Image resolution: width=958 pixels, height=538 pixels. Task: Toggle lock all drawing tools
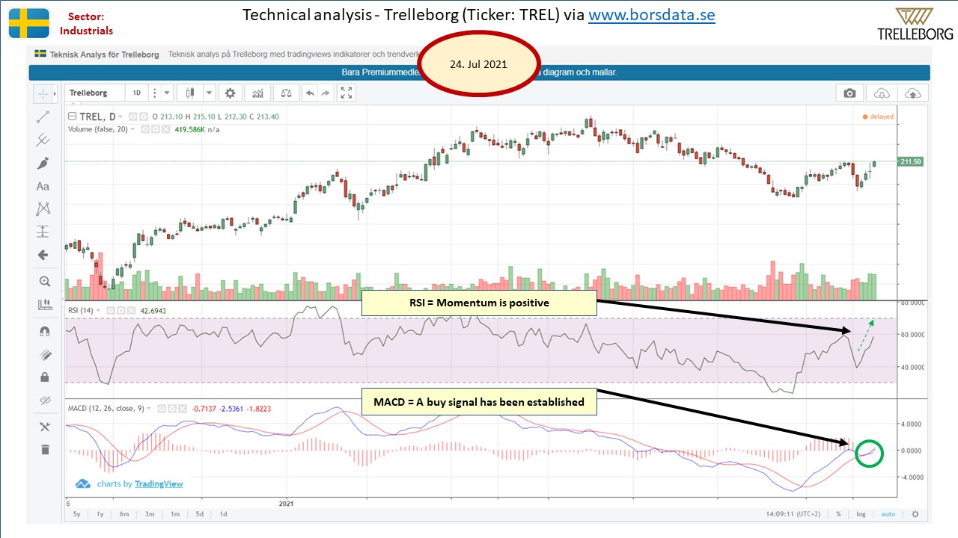pyautogui.click(x=44, y=377)
